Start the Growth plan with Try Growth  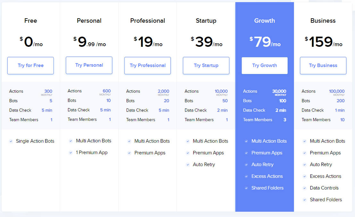coord(264,65)
